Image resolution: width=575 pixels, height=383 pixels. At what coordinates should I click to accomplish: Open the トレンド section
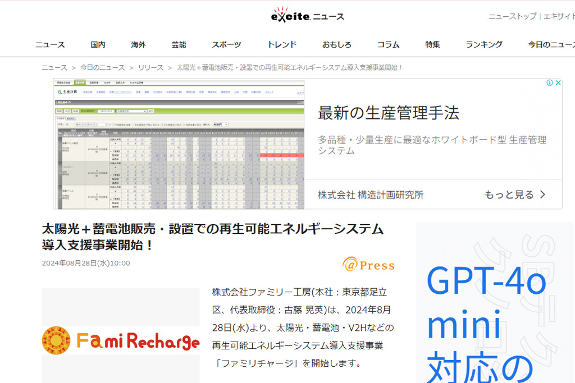282,45
